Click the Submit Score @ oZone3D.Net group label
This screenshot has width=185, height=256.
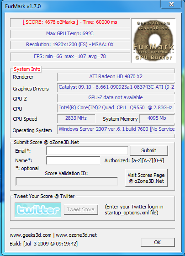(x=46, y=142)
